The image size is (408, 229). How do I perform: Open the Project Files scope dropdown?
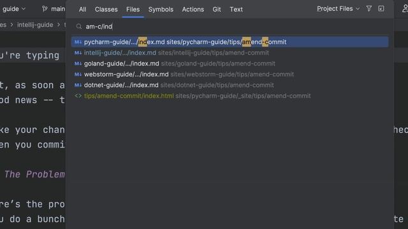click(x=339, y=9)
